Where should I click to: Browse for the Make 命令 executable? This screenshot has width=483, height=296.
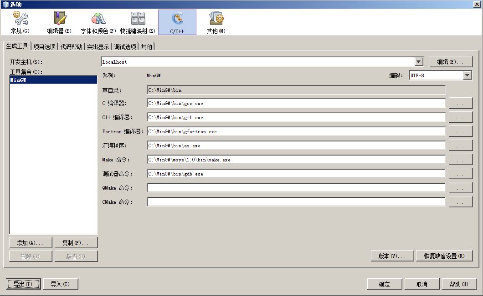(x=461, y=160)
